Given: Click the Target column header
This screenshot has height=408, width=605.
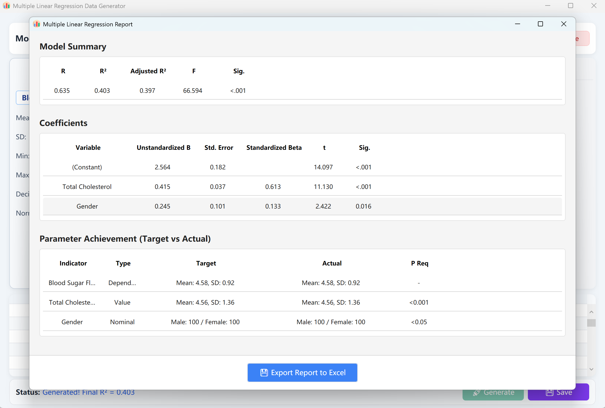Looking at the screenshot, I should pyautogui.click(x=206, y=263).
